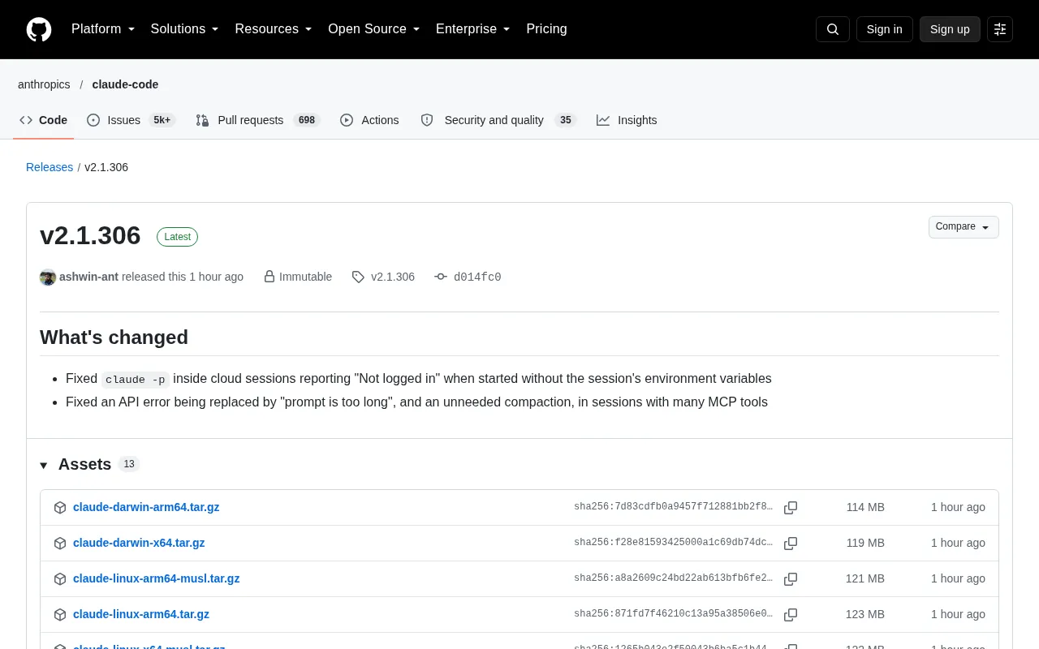Click ashwin-ant's avatar image
The width and height of the screenshot is (1039, 649).
pyautogui.click(x=48, y=277)
